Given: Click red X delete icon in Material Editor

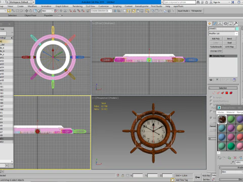Looking at the screenshot, I should 235,158.
